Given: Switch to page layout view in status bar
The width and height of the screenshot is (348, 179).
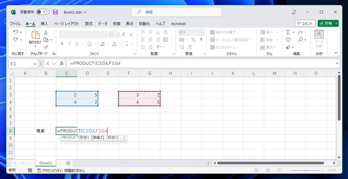Looking at the screenshot, I should click(268, 170).
